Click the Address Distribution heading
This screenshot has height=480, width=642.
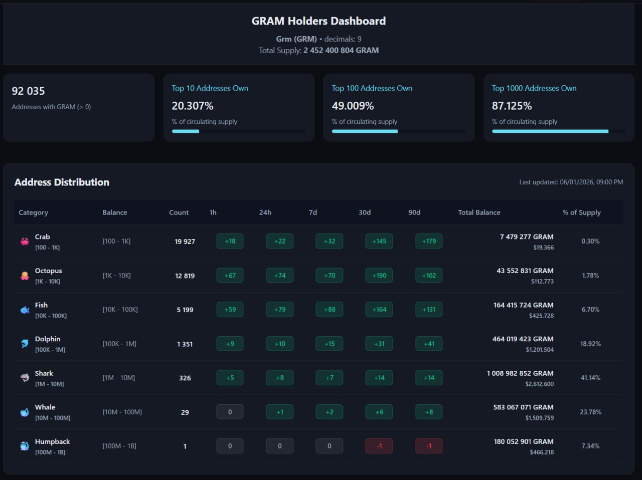tap(62, 182)
